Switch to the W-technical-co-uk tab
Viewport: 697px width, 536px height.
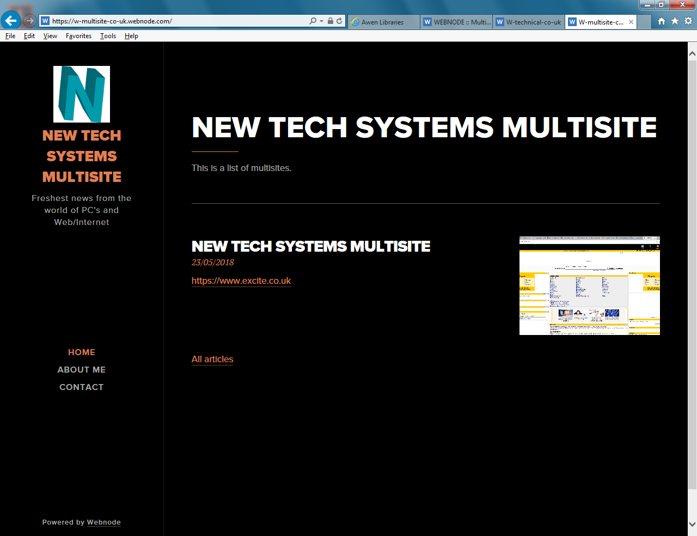pos(528,22)
